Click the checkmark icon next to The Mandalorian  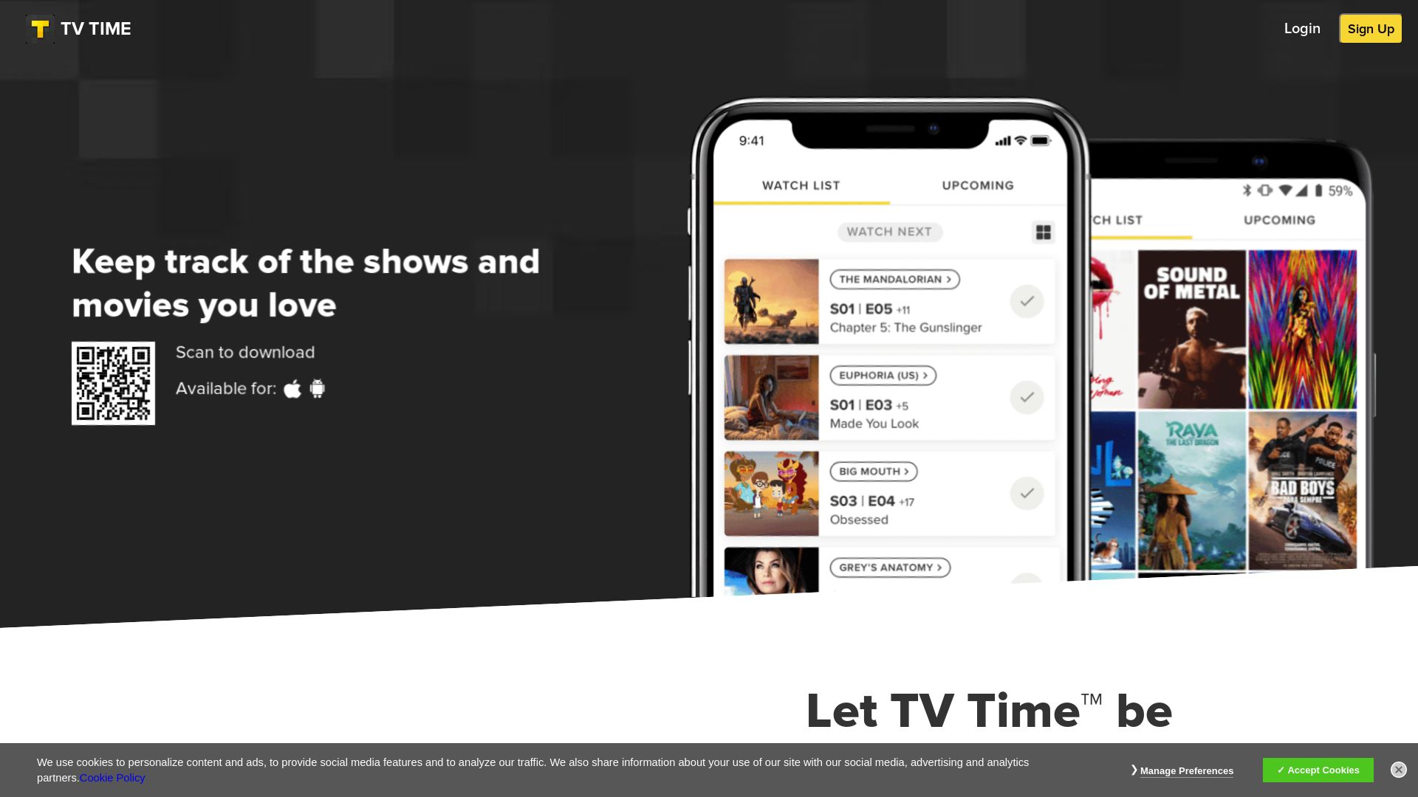point(1027,300)
